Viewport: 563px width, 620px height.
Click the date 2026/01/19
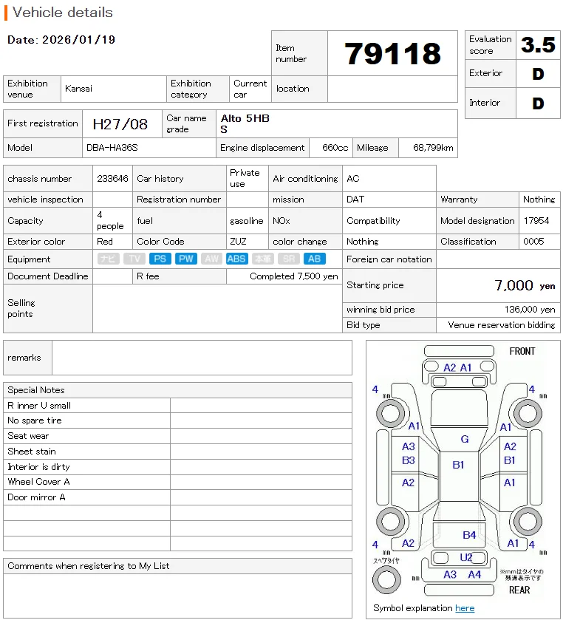[78, 40]
